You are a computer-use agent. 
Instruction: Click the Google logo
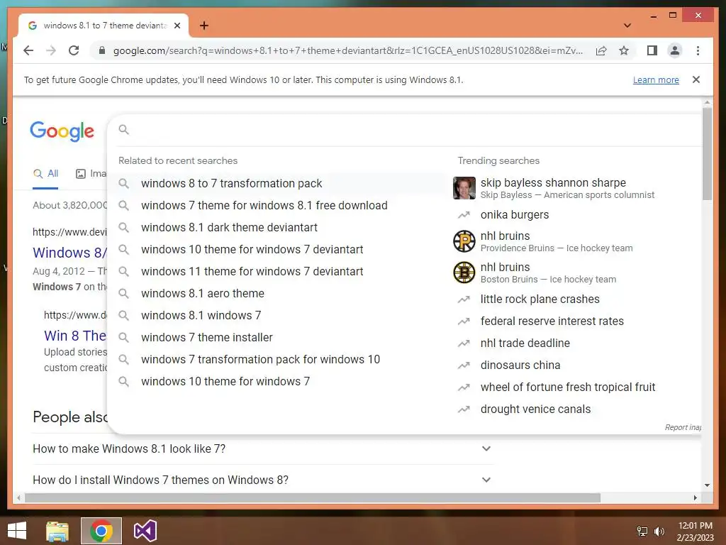(x=62, y=131)
